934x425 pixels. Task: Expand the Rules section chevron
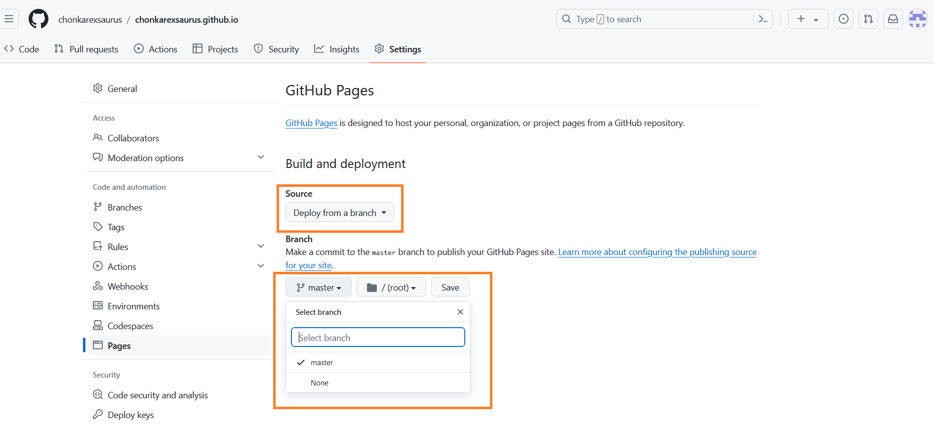261,246
